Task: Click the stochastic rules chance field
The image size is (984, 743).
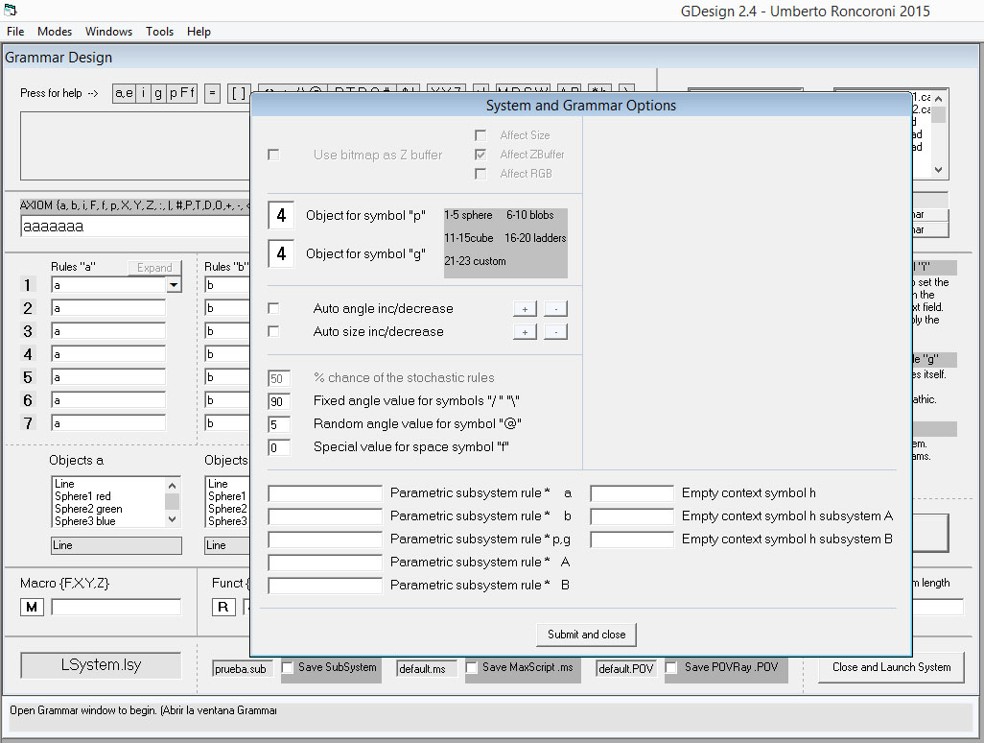Action: pyautogui.click(x=279, y=378)
